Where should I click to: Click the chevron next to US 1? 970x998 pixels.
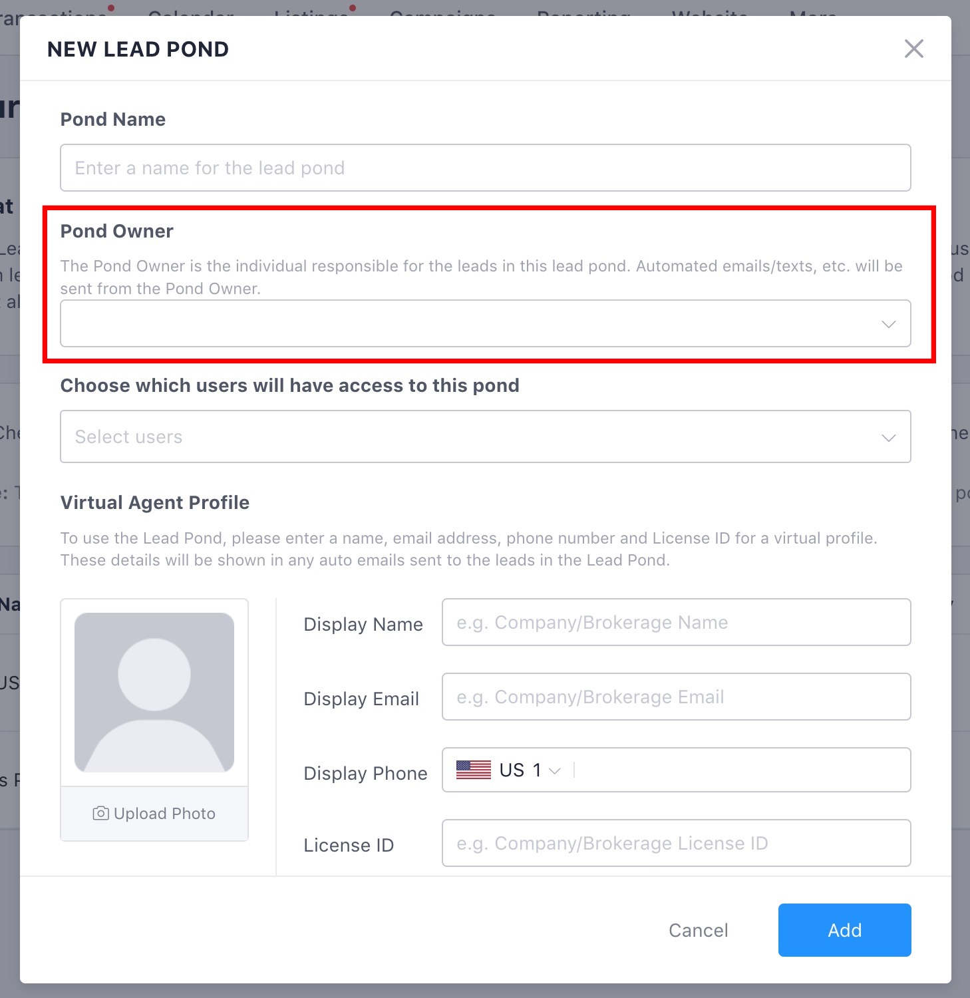pos(555,770)
